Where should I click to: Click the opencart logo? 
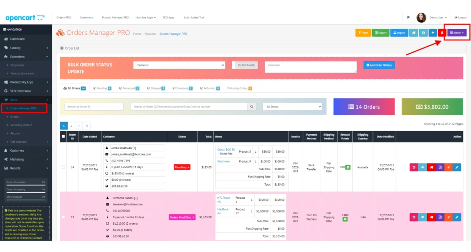[25, 18]
